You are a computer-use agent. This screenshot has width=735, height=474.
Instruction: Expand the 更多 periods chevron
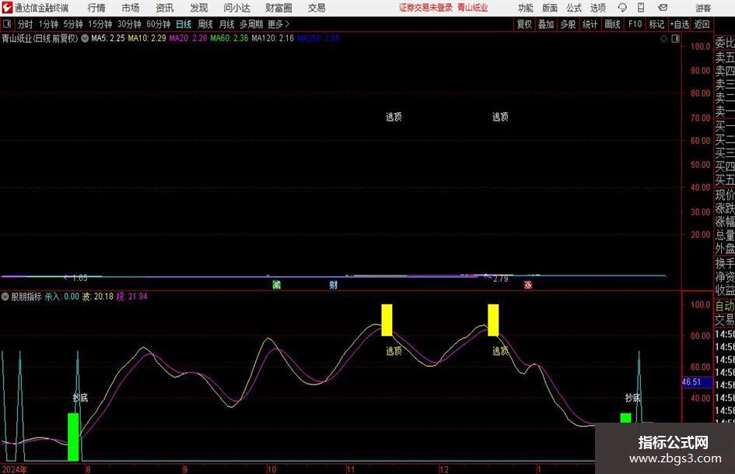coord(287,24)
